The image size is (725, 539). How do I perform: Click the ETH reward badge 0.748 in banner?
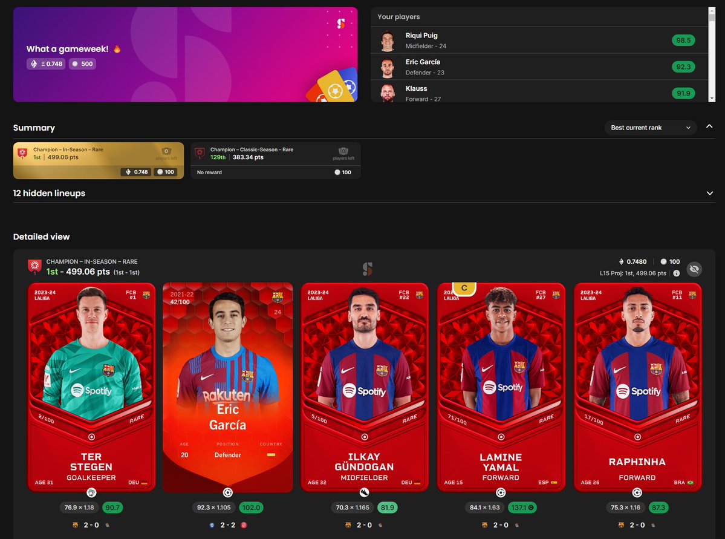[46, 64]
